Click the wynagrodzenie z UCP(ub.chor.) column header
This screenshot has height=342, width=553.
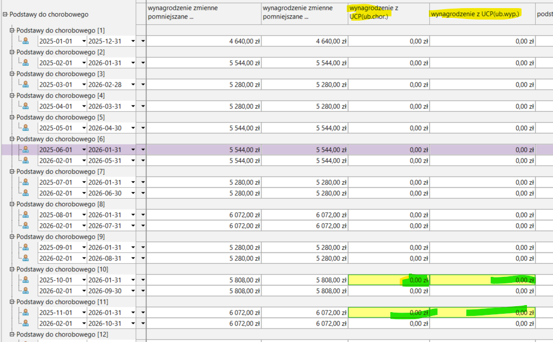point(388,14)
